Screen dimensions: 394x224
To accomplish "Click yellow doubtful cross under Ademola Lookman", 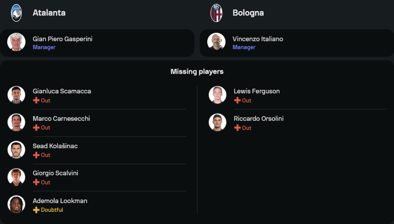I will click(x=36, y=210).
